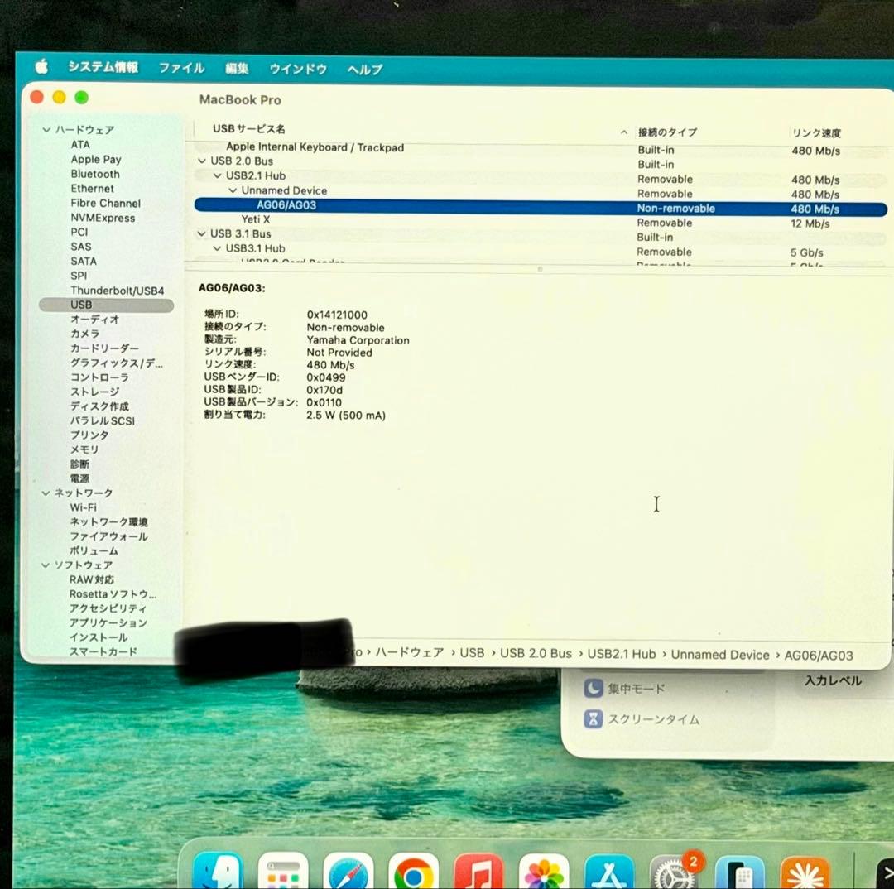Viewport: 894px width, 889px height.
Task: Select ファイアウォール in the sidebar
Action: (109, 536)
